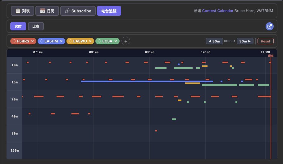This screenshot has height=164, width=283.
Task: Click the 11:00 time header
Action: pos(265,52)
